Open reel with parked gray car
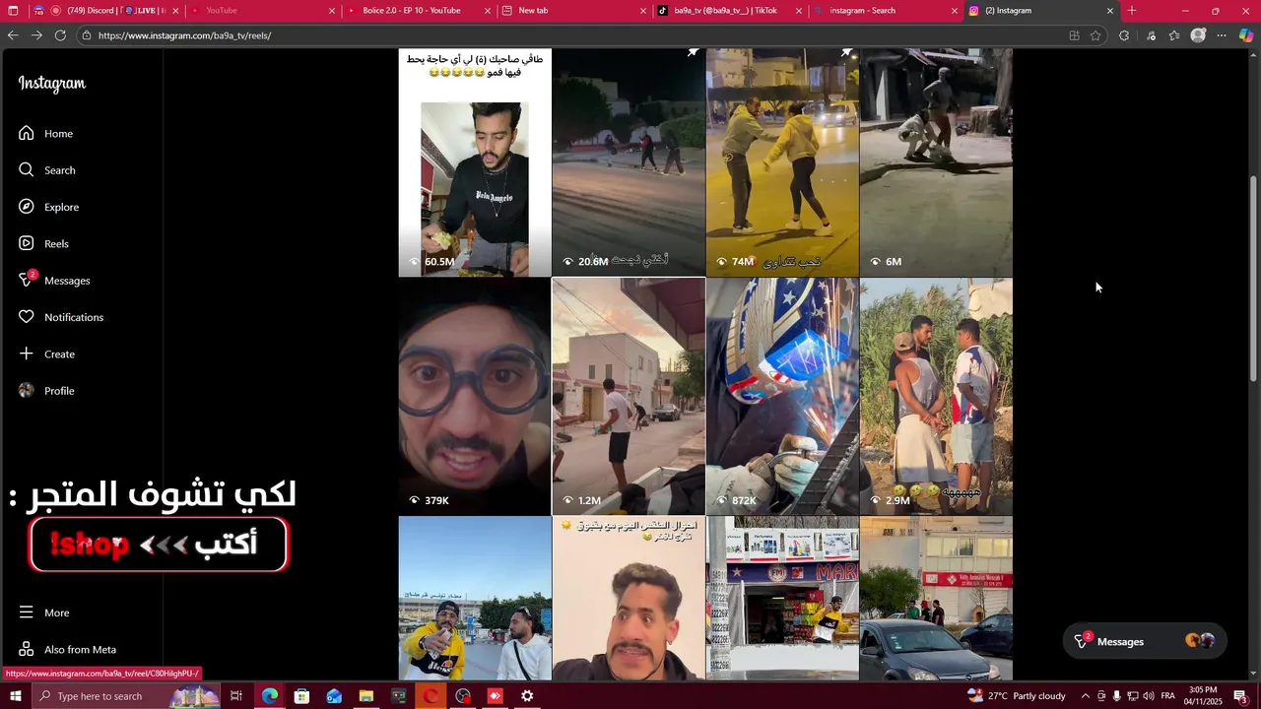 [x=936, y=599]
